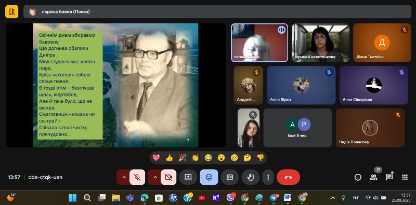Screen dimensions: 416x205
Task: Send the heart emoji reaction
Action: (157, 158)
